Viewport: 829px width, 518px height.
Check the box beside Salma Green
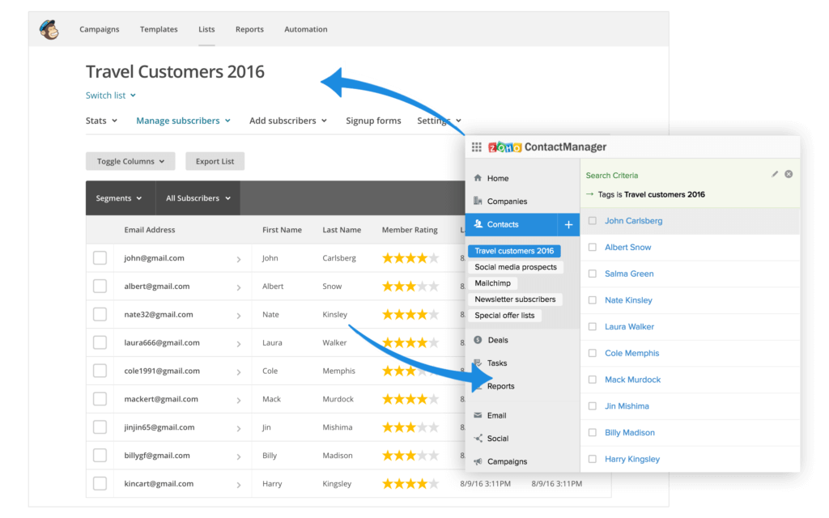coord(593,274)
